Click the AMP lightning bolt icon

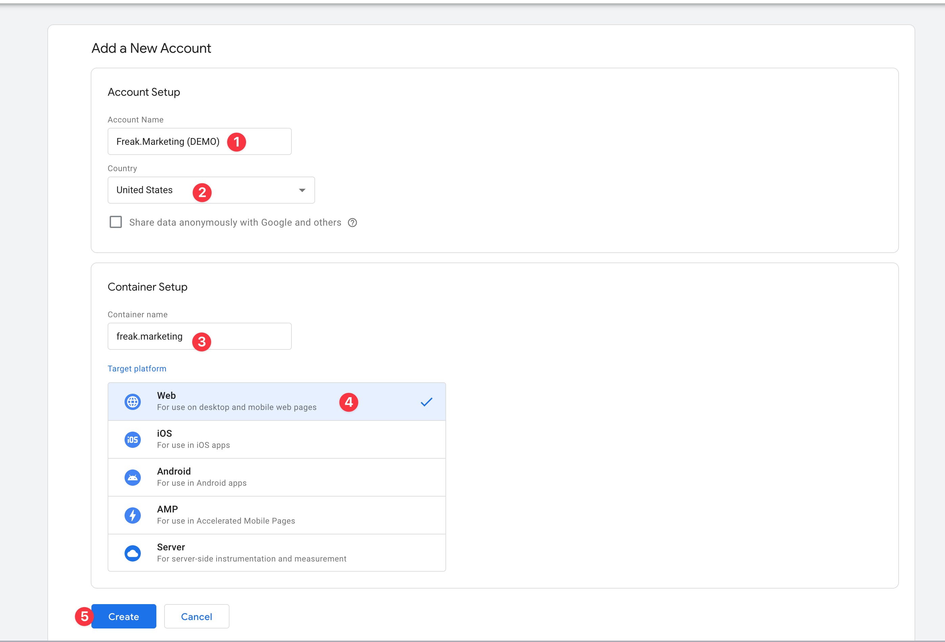[133, 515]
